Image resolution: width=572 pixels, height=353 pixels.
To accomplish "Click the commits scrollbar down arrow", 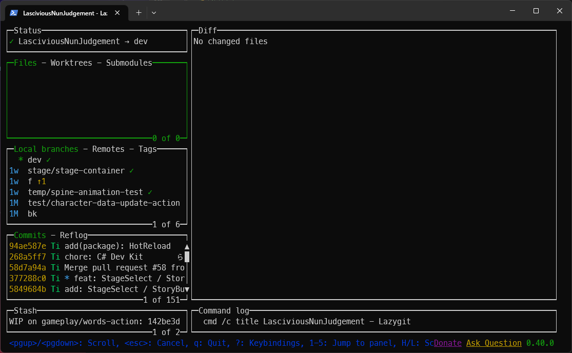I will click(187, 289).
